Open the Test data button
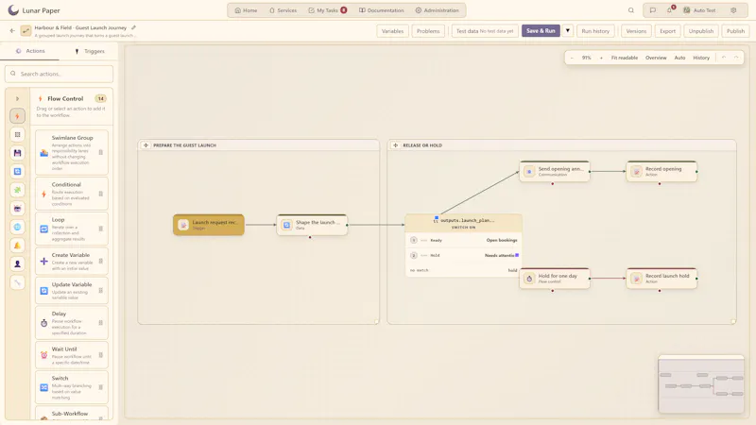Image resolution: width=756 pixels, height=425 pixels. click(485, 31)
